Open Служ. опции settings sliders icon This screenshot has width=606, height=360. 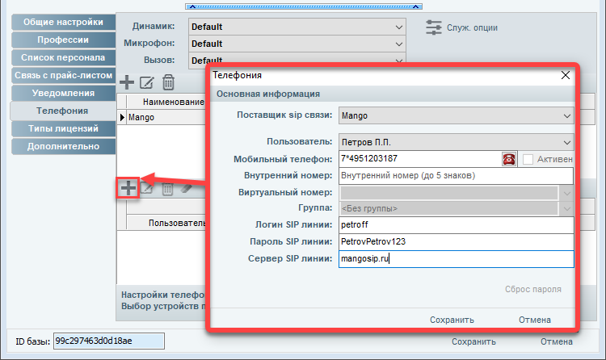coord(434,27)
